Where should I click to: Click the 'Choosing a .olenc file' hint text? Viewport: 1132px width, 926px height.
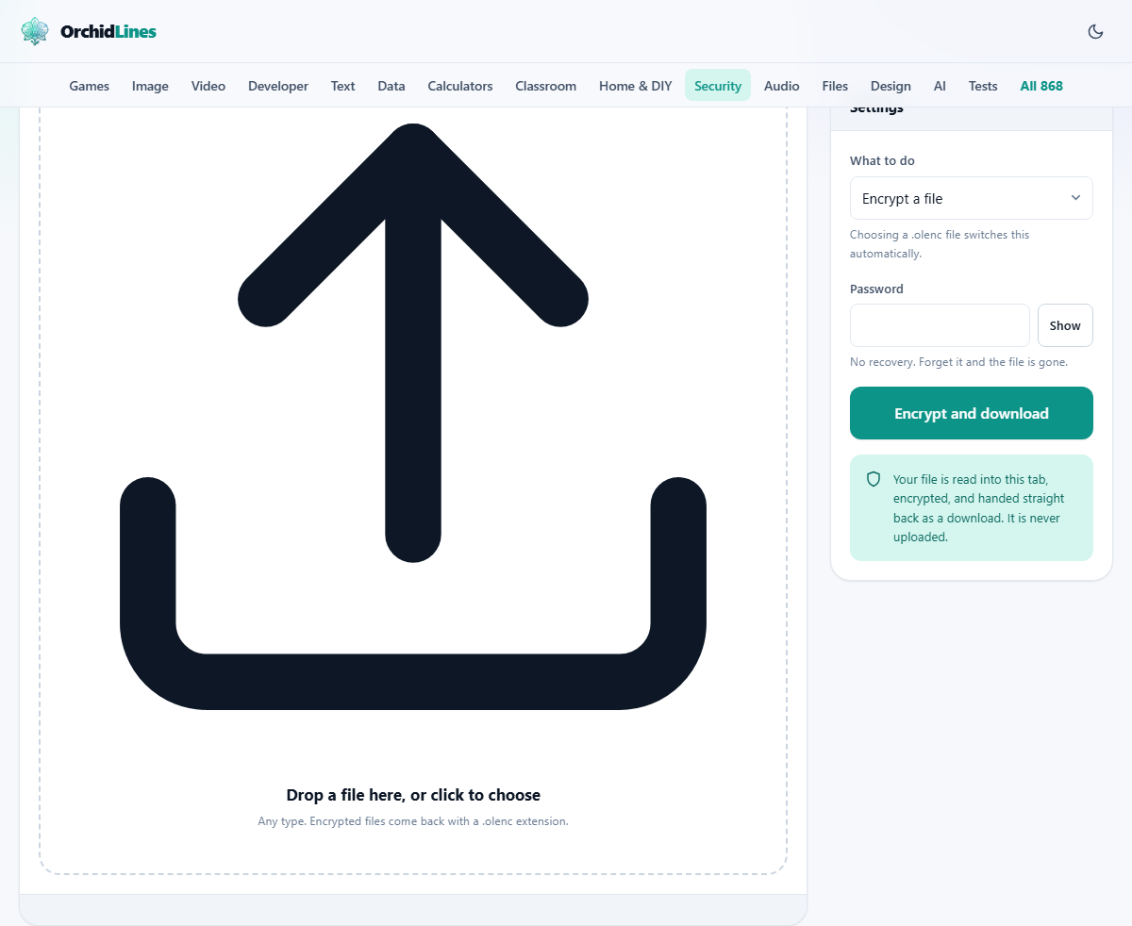(x=940, y=244)
